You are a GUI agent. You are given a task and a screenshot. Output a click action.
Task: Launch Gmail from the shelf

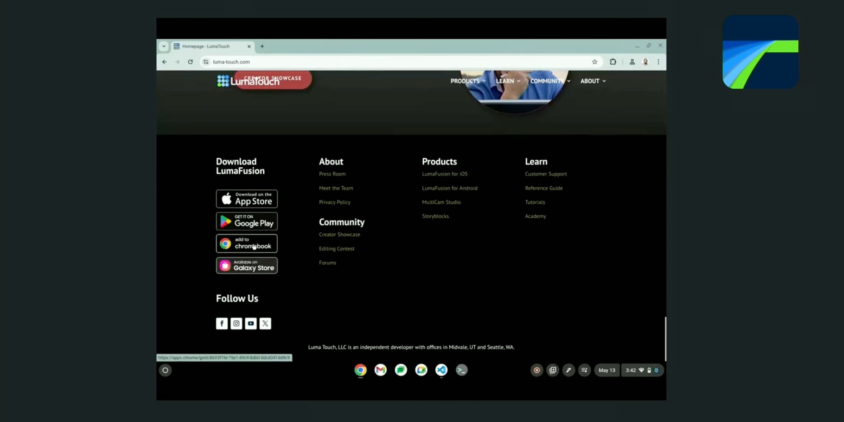click(380, 370)
